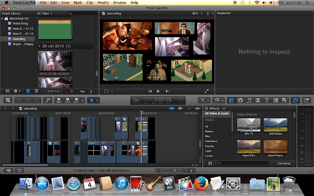
Task: Reject the selected clip red X
Action: coord(37,100)
